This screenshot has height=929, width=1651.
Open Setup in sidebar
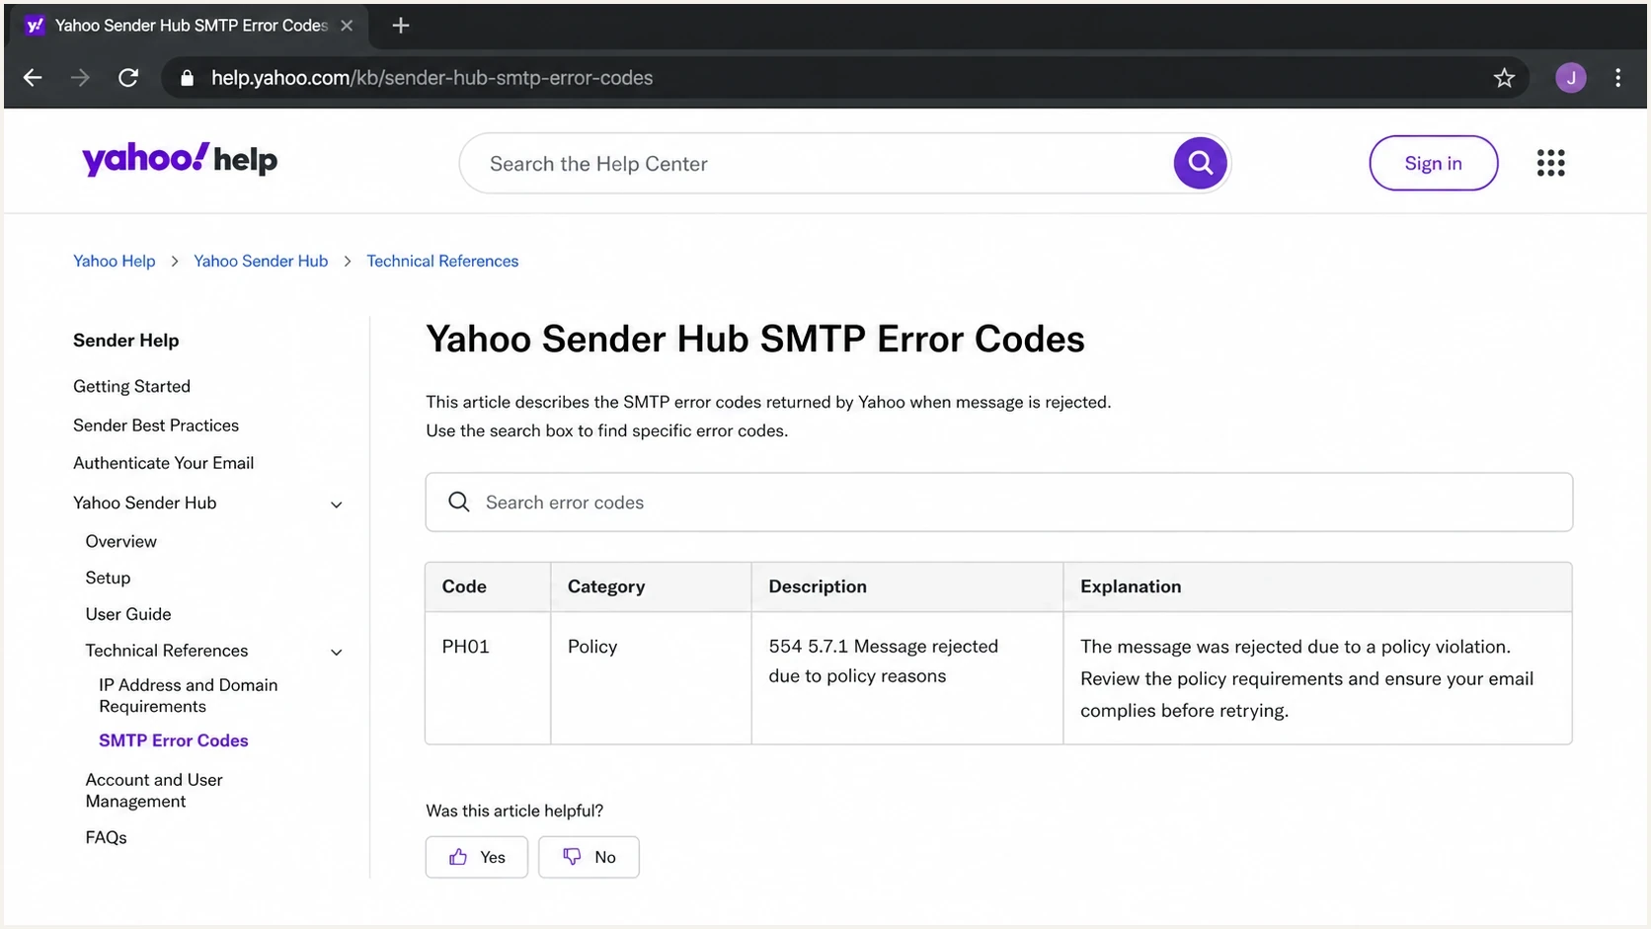(108, 578)
